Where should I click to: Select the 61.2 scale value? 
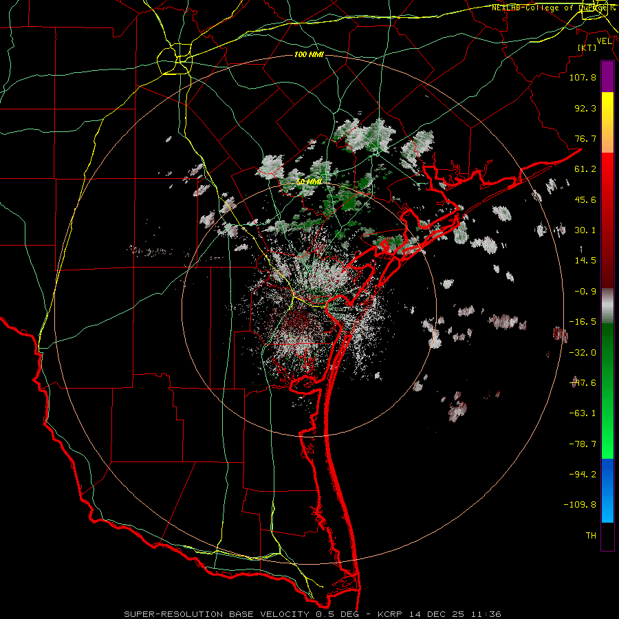585,169
